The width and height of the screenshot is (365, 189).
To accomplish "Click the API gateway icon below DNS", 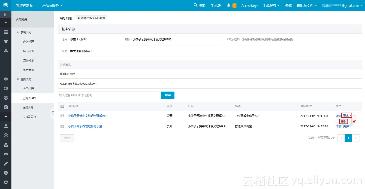I will (6, 107).
